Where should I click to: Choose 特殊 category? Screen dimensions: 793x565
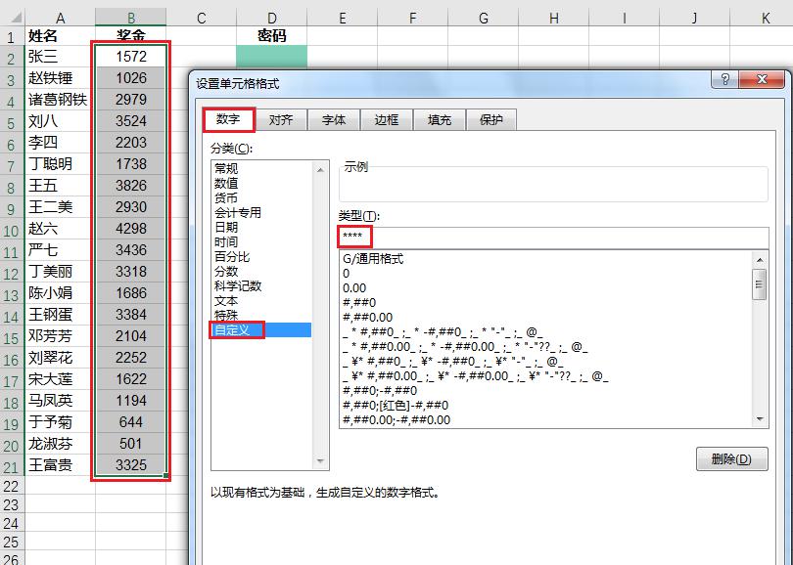[x=226, y=316]
